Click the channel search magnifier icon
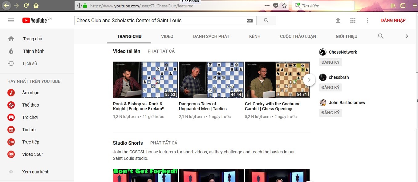This screenshot has height=182, width=418. [381, 36]
